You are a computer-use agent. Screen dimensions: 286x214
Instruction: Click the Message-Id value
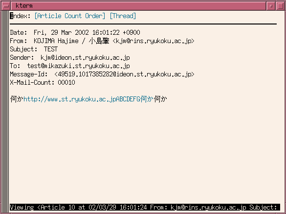tap(124, 74)
